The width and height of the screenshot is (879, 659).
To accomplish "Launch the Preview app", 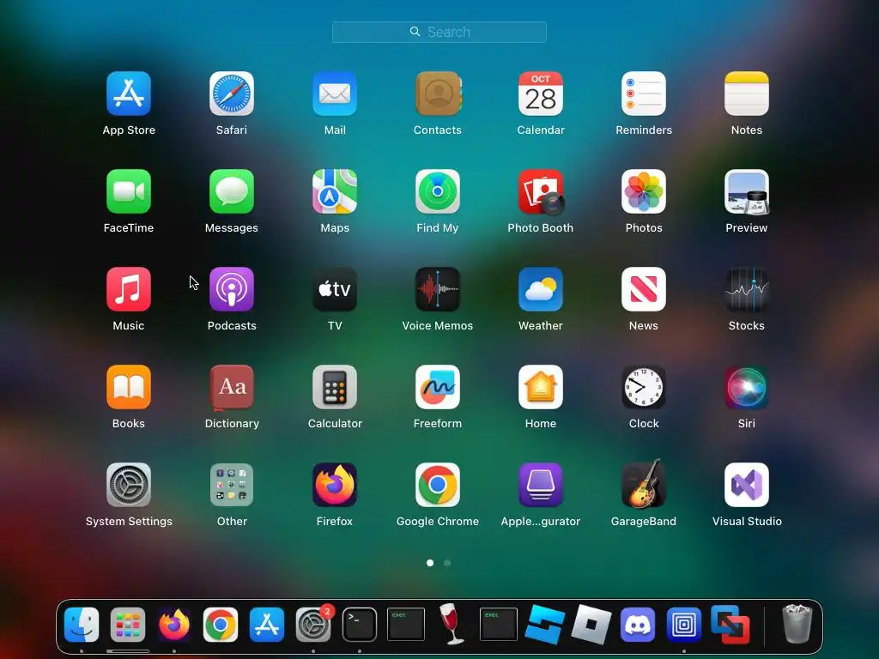I will click(x=747, y=191).
